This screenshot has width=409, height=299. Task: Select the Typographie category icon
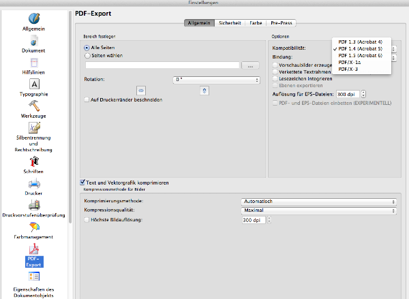click(33, 84)
